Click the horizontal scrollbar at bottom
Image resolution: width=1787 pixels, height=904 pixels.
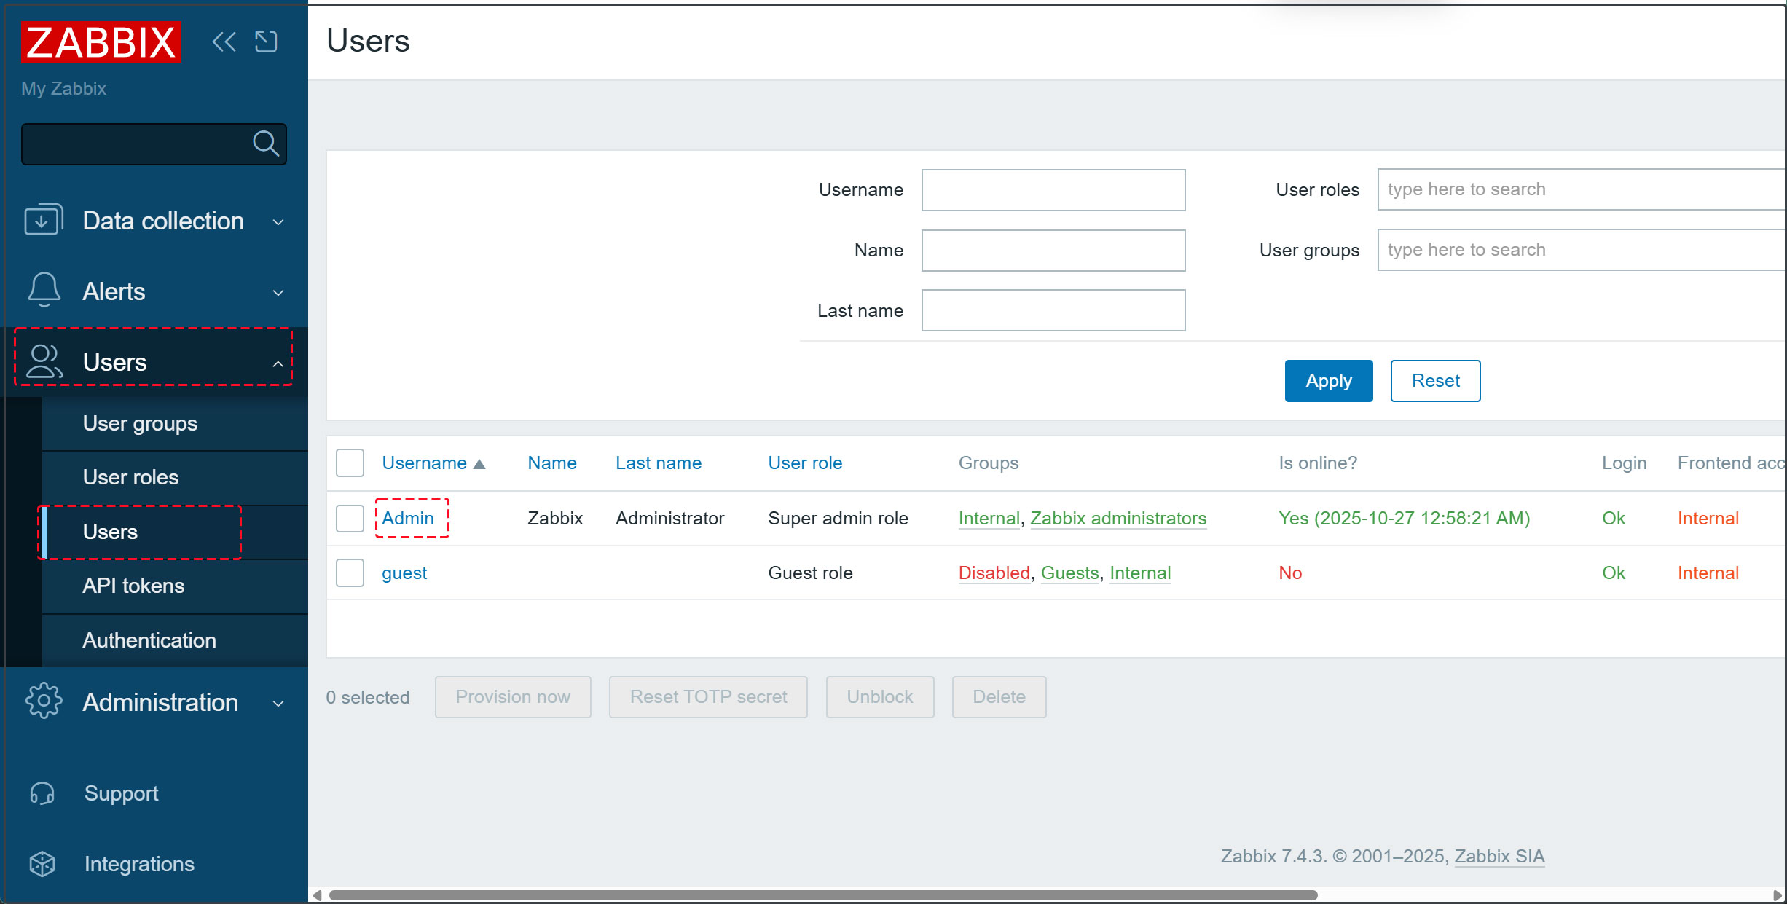pyautogui.click(x=823, y=895)
